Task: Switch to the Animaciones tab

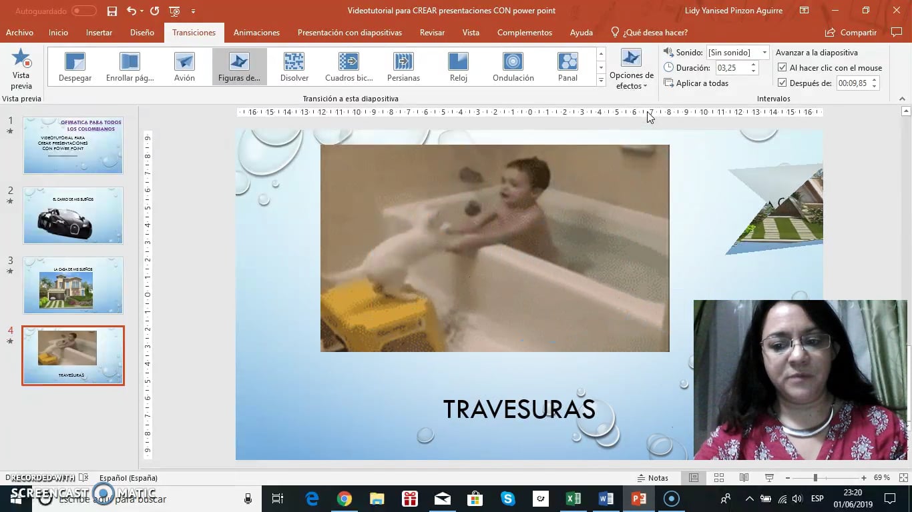Action: (256, 32)
